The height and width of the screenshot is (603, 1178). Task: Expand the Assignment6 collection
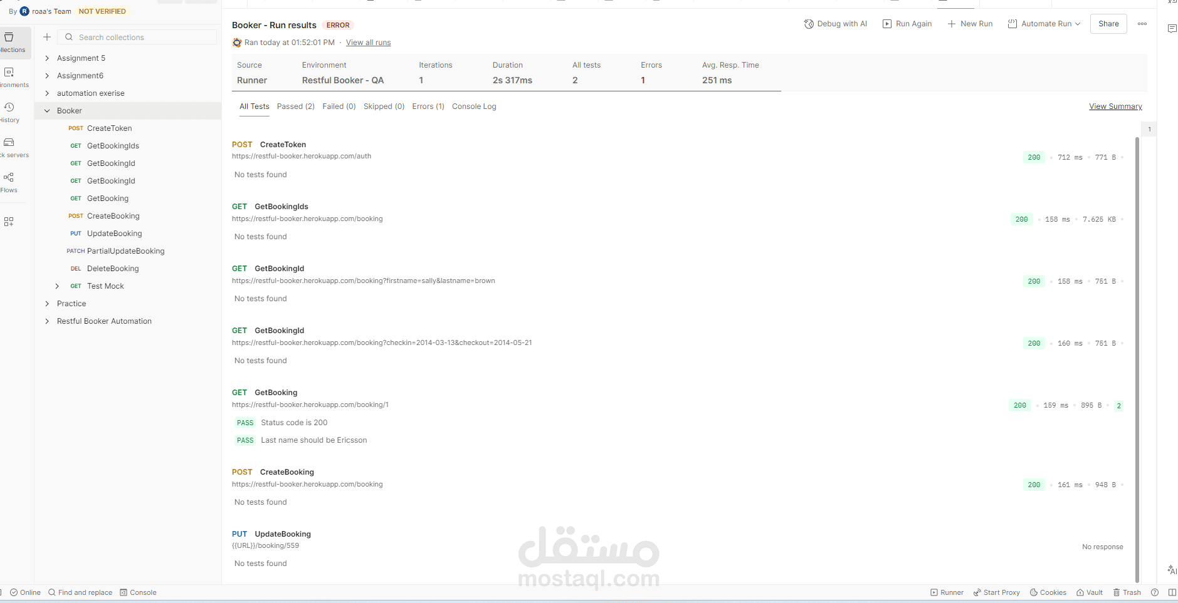(x=47, y=76)
